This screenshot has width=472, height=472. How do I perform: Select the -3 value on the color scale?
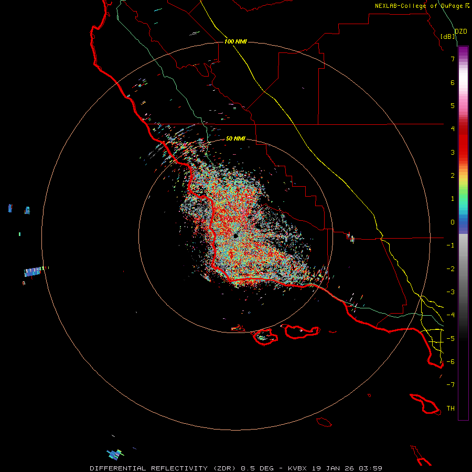pyautogui.click(x=450, y=292)
